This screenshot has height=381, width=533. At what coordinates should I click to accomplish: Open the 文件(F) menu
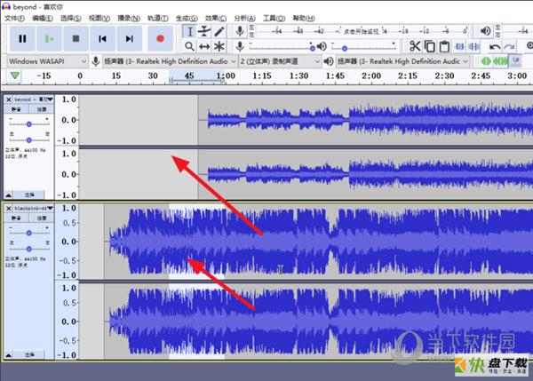coord(14,18)
